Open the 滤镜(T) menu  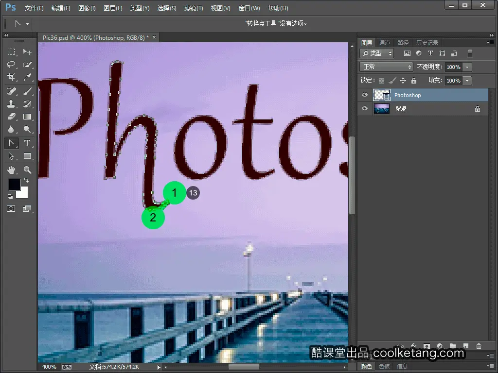click(x=194, y=8)
